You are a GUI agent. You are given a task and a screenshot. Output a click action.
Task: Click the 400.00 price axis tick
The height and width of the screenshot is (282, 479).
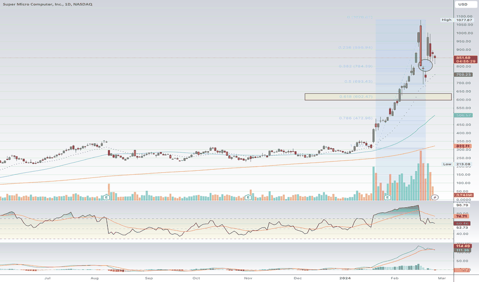(464, 133)
